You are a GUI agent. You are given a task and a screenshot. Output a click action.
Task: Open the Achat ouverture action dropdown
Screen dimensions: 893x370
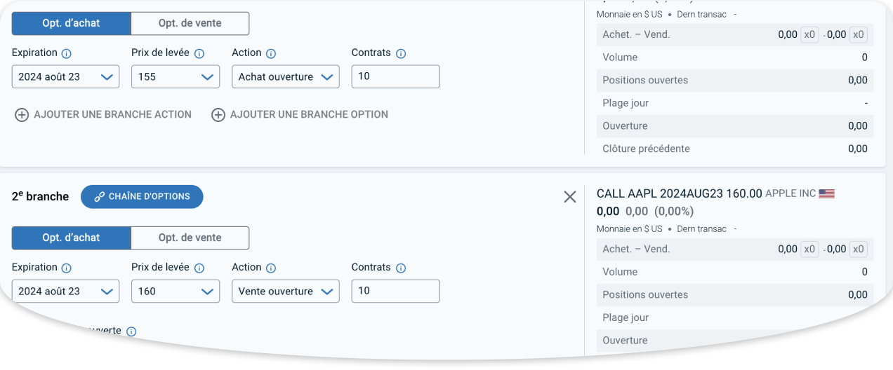pyautogui.click(x=286, y=76)
